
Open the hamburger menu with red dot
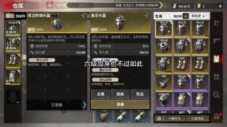click(50, 5)
